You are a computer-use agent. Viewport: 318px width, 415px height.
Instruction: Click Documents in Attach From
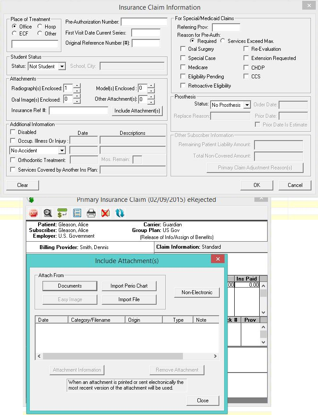coord(70,286)
